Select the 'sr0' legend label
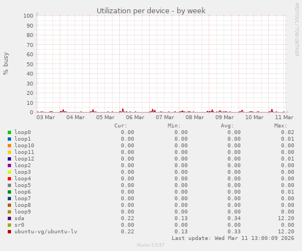 19,225
